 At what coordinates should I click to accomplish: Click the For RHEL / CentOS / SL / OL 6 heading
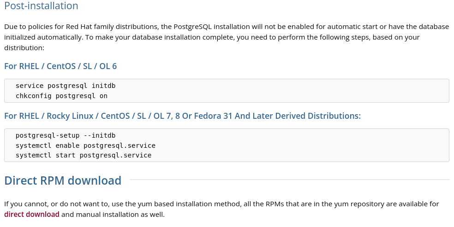pos(60,66)
